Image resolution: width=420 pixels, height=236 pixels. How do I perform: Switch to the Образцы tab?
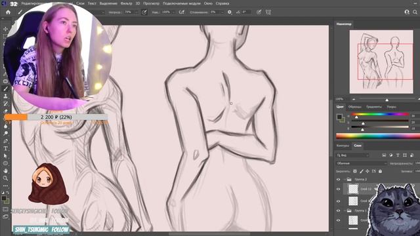pyautogui.click(x=354, y=107)
